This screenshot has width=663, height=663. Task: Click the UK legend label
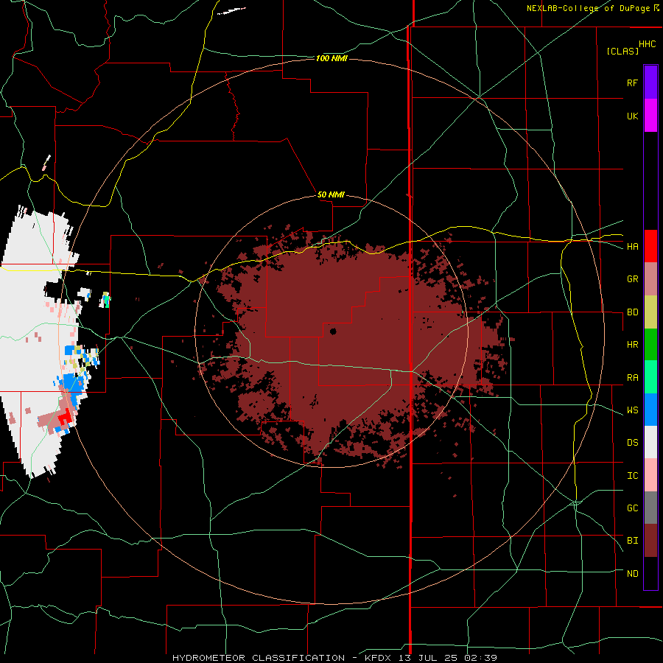point(632,116)
